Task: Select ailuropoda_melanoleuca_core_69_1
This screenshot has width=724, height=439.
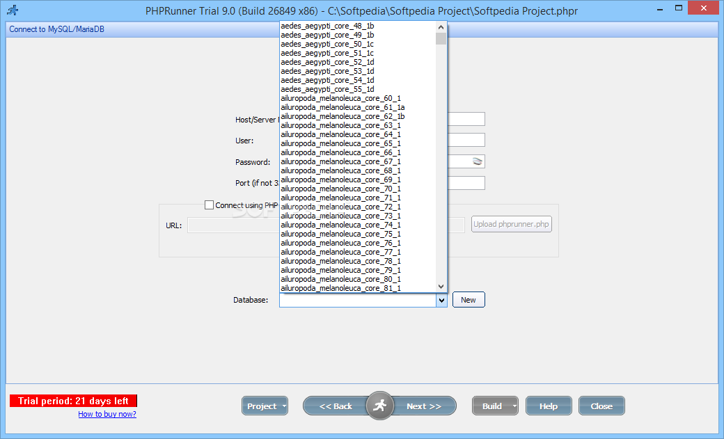Action: coord(357,179)
